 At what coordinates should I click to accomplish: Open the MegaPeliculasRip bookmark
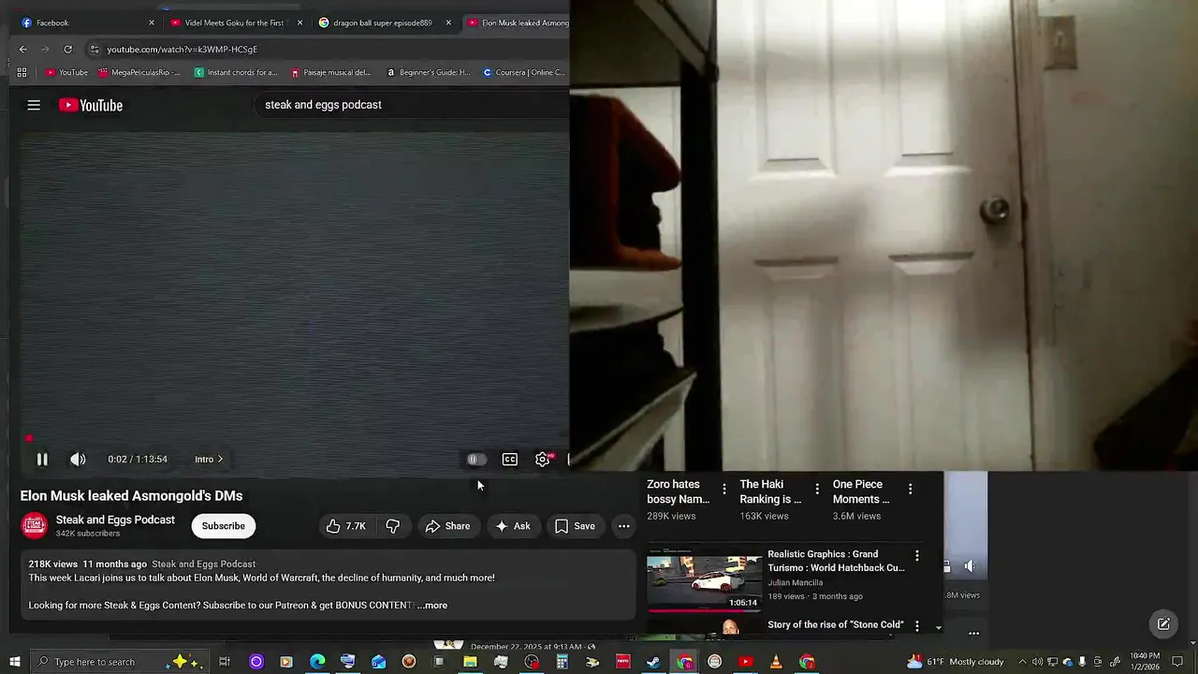pos(139,72)
